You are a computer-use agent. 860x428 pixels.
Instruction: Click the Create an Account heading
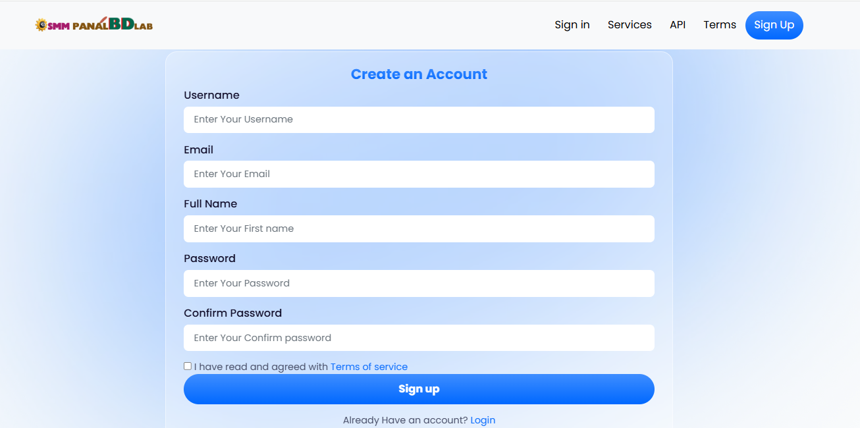coord(419,74)
